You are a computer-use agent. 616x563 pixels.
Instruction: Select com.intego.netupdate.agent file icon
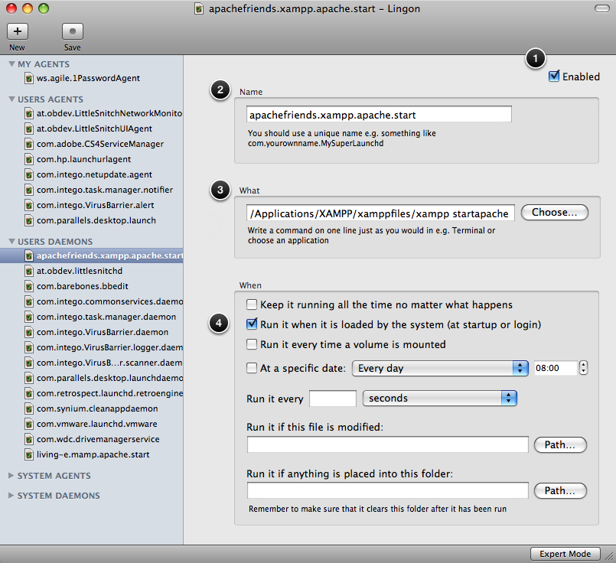[x=28, y=175]
